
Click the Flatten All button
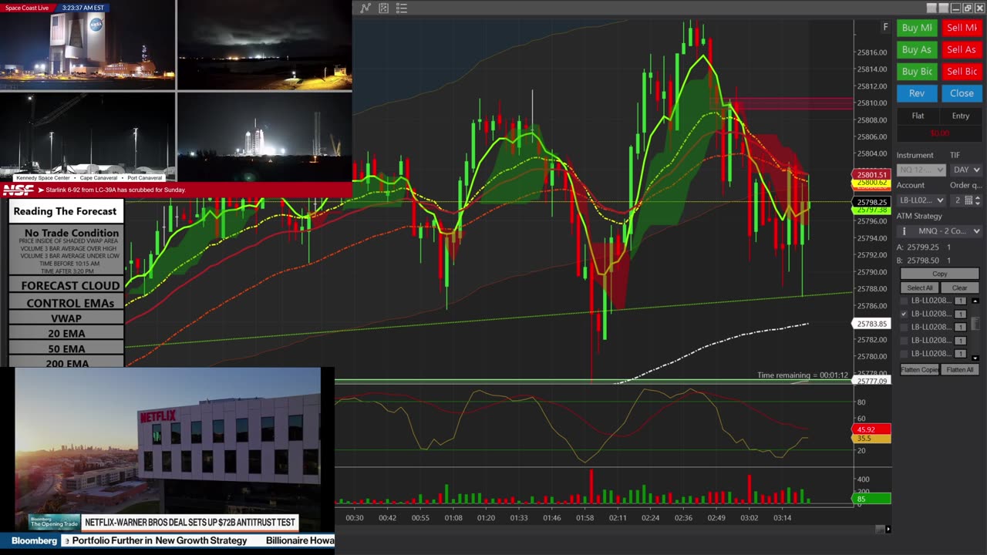coord(960,369)
